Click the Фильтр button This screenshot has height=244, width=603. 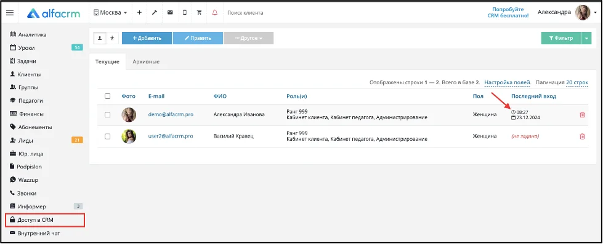pos(561,38)
